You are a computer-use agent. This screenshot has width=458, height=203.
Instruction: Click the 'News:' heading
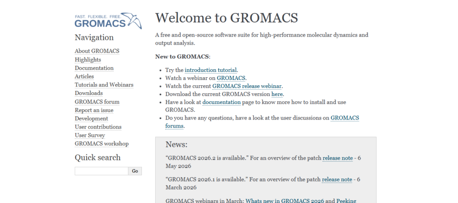(176, 145)
